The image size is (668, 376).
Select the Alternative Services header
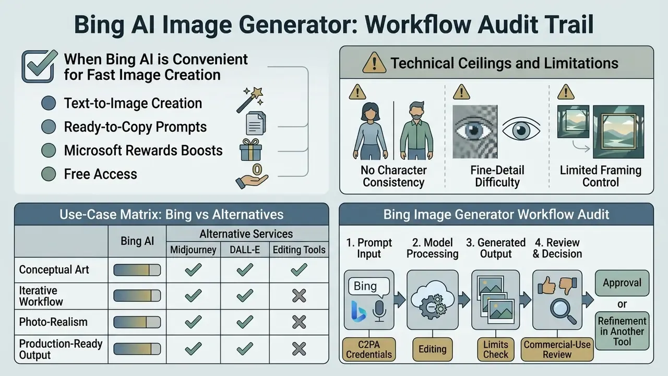[x=246, y=233]
